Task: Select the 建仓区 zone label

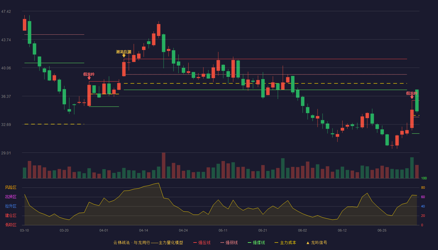Action: [x=11, y=216]
